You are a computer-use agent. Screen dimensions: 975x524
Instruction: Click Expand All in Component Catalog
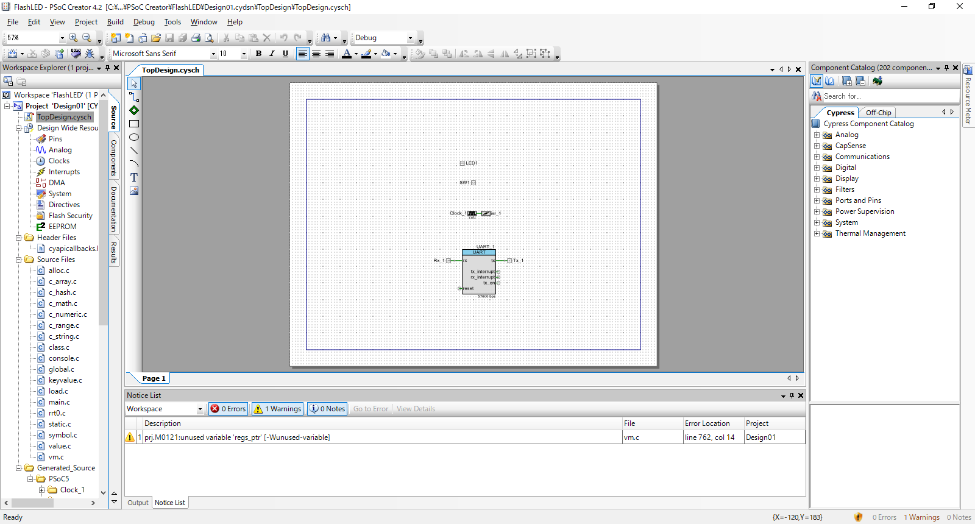click(x=847, y=81)
